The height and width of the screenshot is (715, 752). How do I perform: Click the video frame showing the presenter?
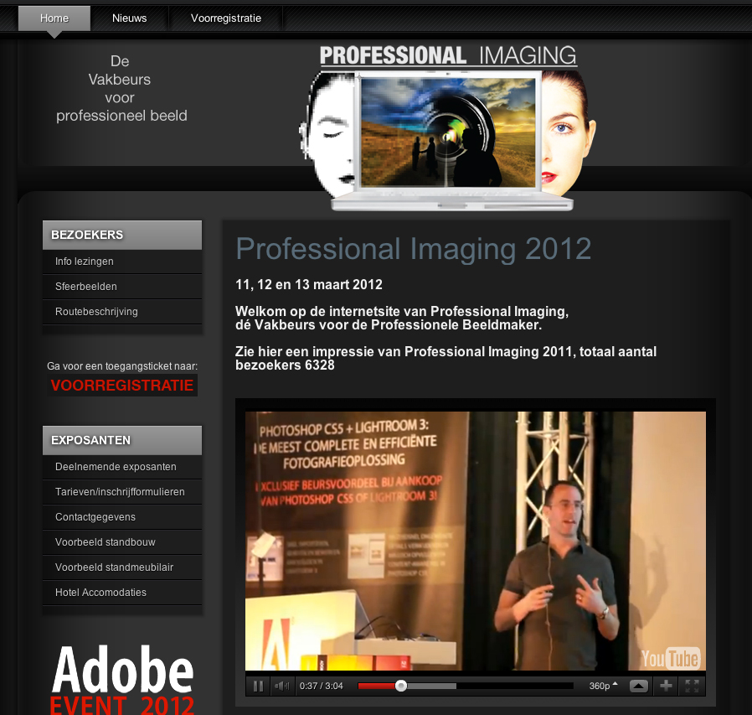[476, 541]
